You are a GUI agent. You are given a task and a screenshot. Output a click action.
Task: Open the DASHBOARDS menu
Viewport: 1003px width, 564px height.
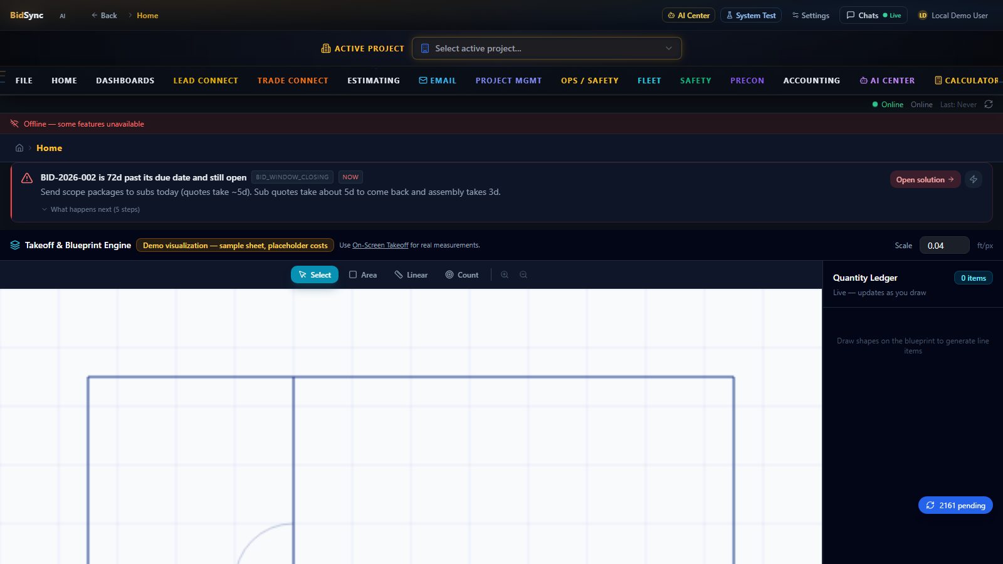[125, 80]
